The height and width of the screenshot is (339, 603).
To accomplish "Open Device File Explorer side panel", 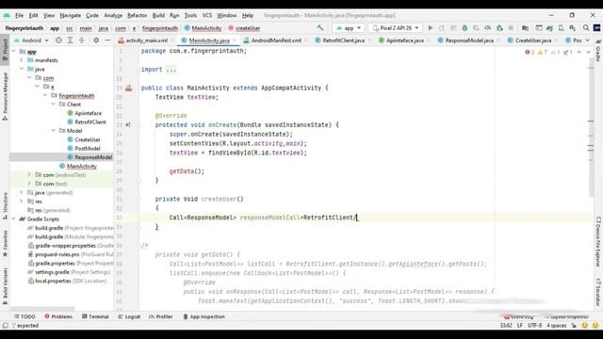I will click(x=598, y=242).
